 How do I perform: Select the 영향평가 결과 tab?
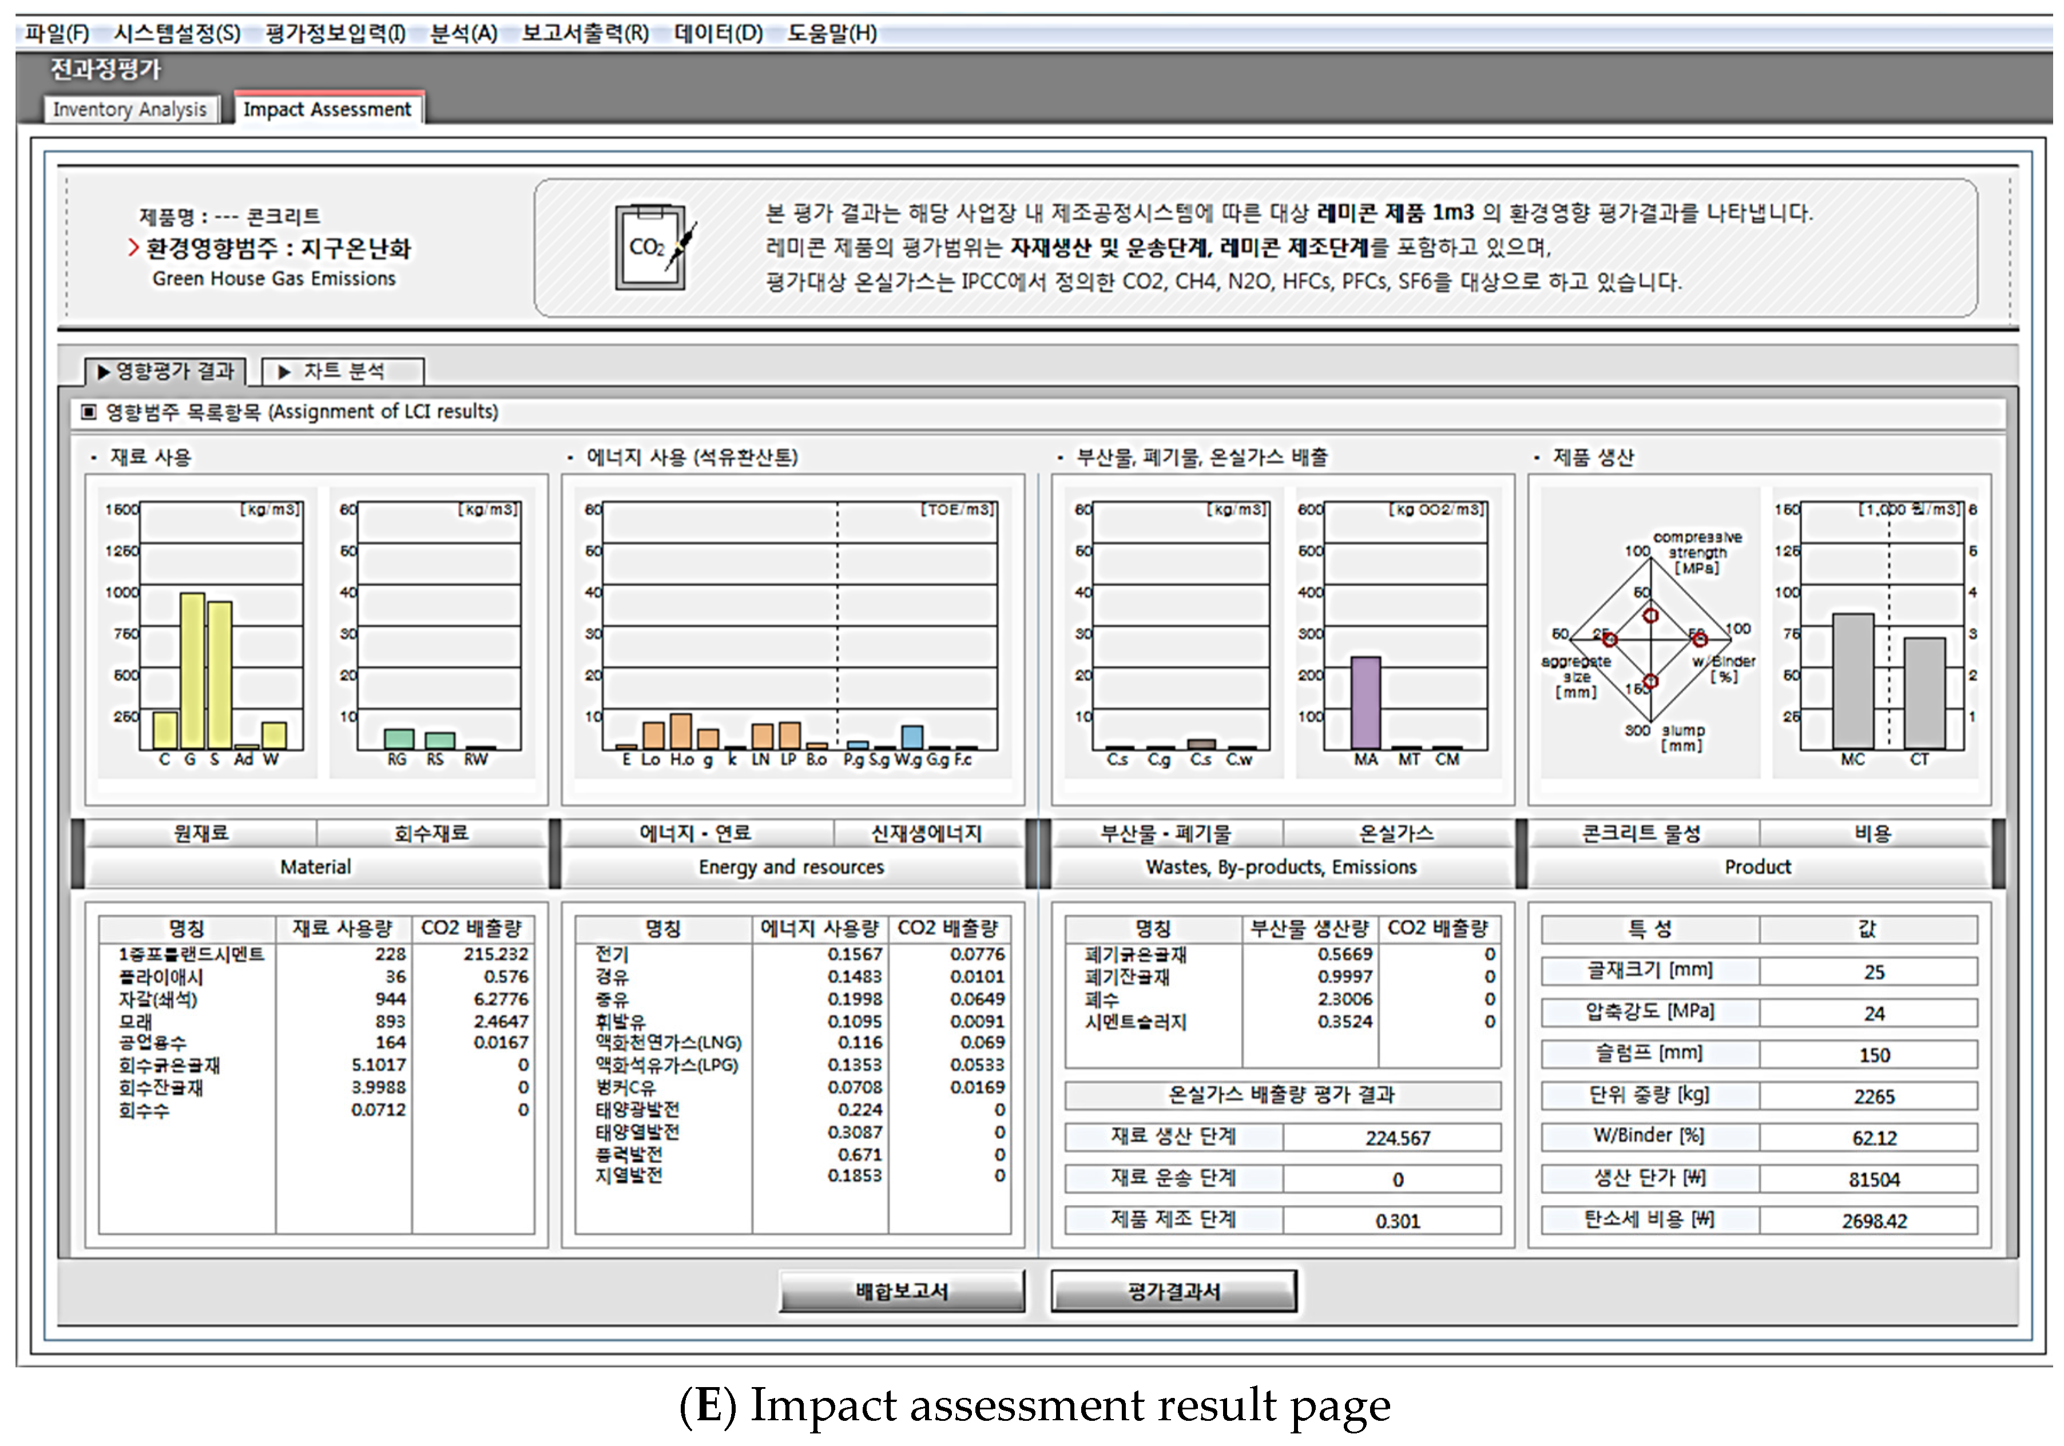point(165,371)
